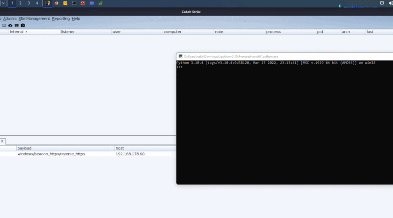
Task: Click the red app icon in the panel
Action: pyautogui.click(x=83, y=3)
